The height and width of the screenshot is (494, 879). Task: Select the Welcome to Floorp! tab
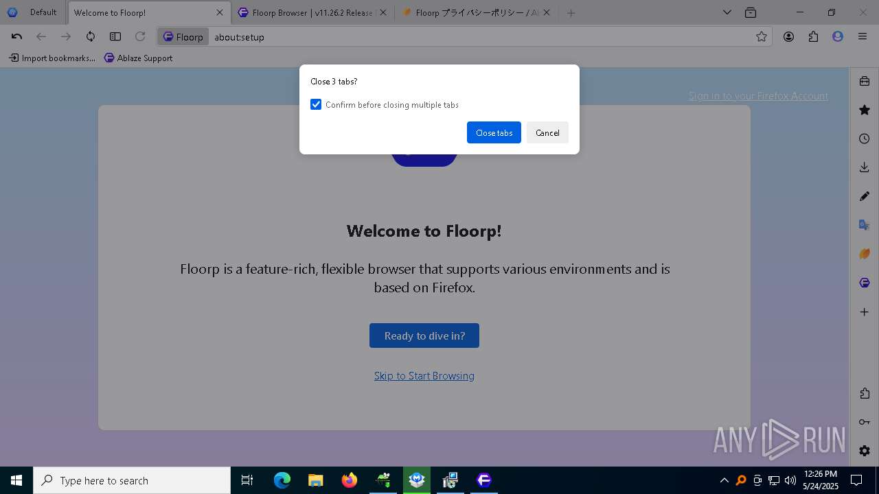[x=149, y=12]
